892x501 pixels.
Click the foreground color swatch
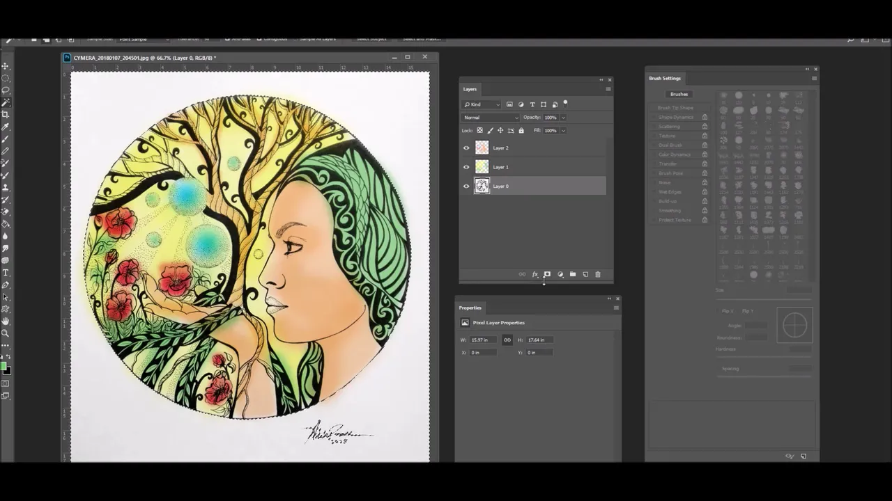pos(3,366)
